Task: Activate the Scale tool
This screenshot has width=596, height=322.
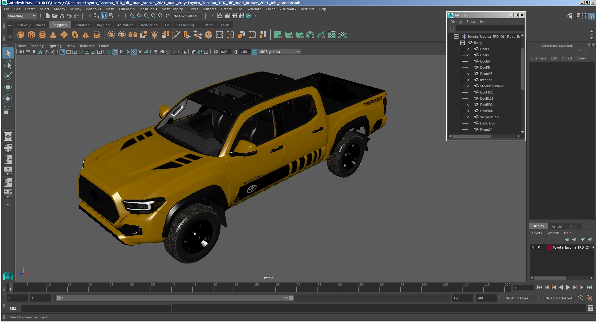Action: pos(8,110)
